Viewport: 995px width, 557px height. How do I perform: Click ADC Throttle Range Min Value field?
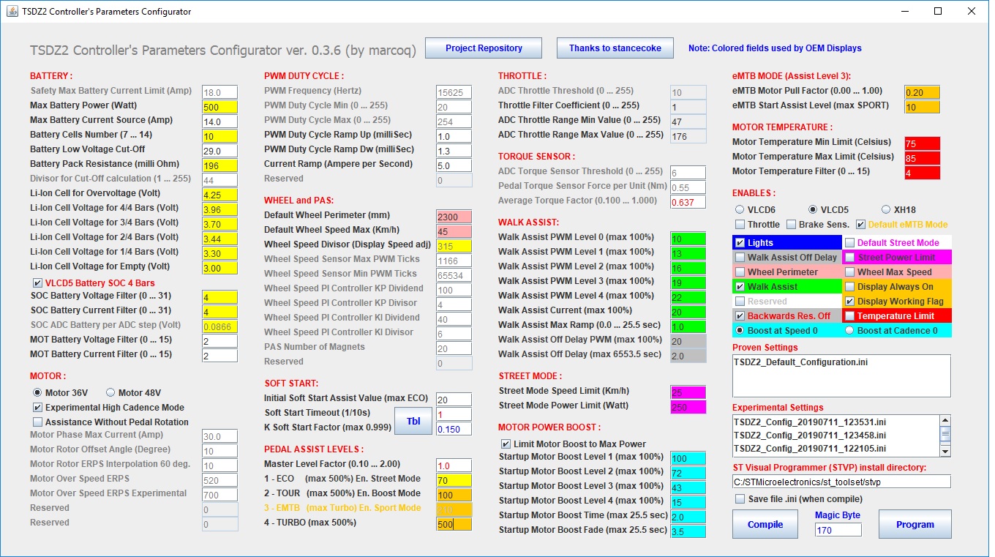[x=688, y=122]
